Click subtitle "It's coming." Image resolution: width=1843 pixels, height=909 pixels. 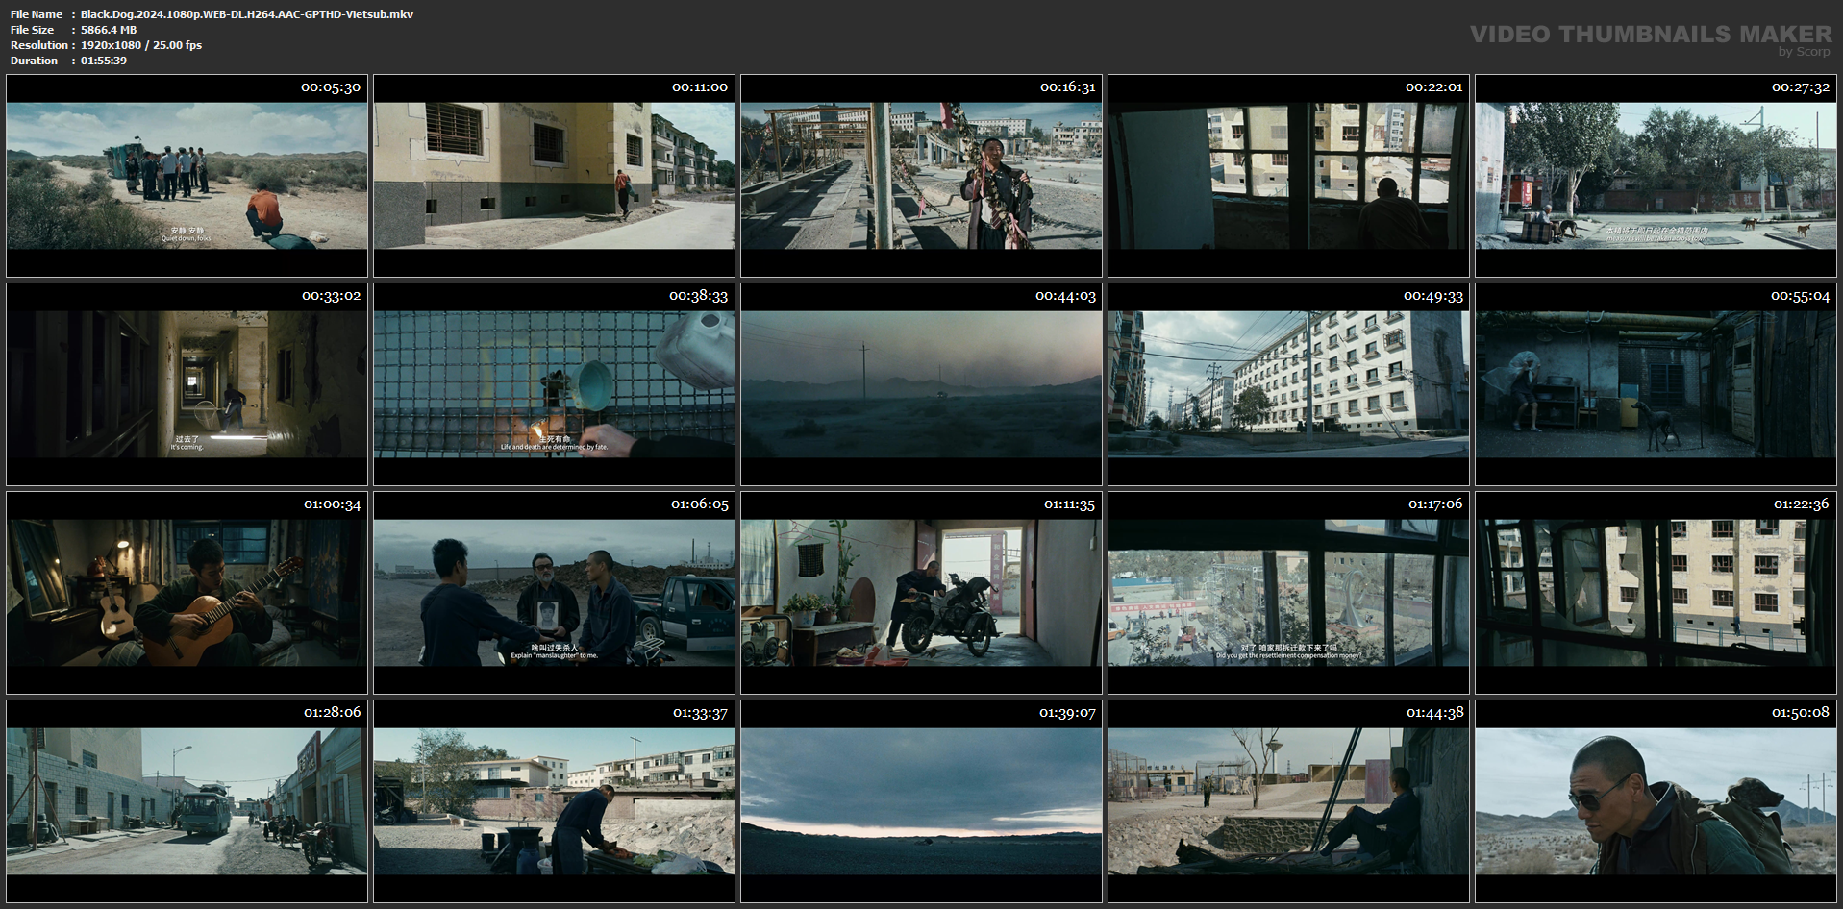click(187, 447)
